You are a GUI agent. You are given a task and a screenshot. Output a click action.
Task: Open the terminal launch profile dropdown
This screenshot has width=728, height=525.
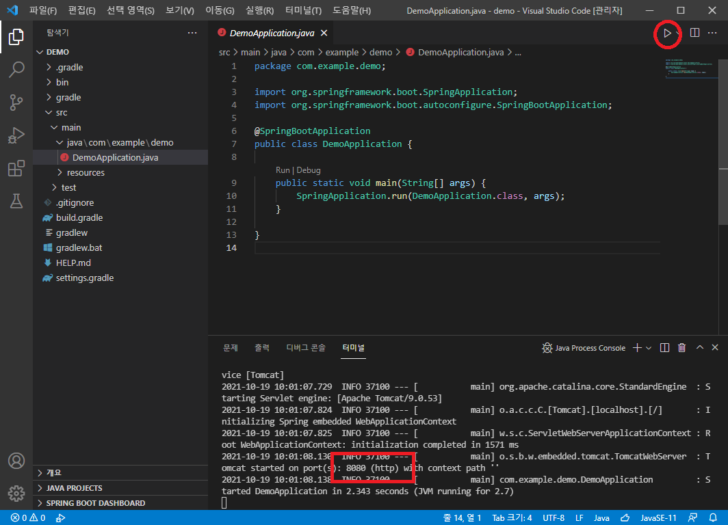coord(649,348)
